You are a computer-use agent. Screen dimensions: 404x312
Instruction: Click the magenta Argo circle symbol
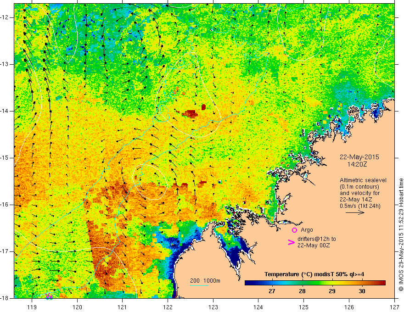tap(294, 230)
